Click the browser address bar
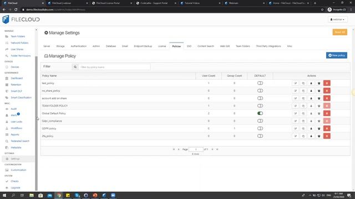355x199 pixels. (x=170, y=10)
